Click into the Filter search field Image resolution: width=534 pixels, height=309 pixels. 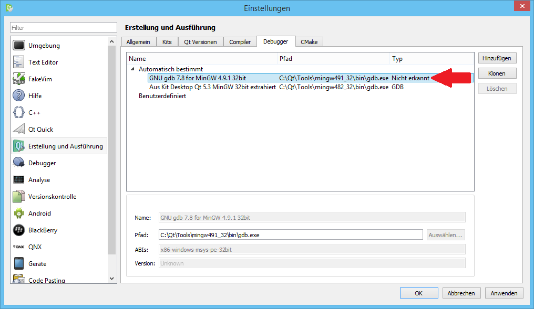[64, 27]
